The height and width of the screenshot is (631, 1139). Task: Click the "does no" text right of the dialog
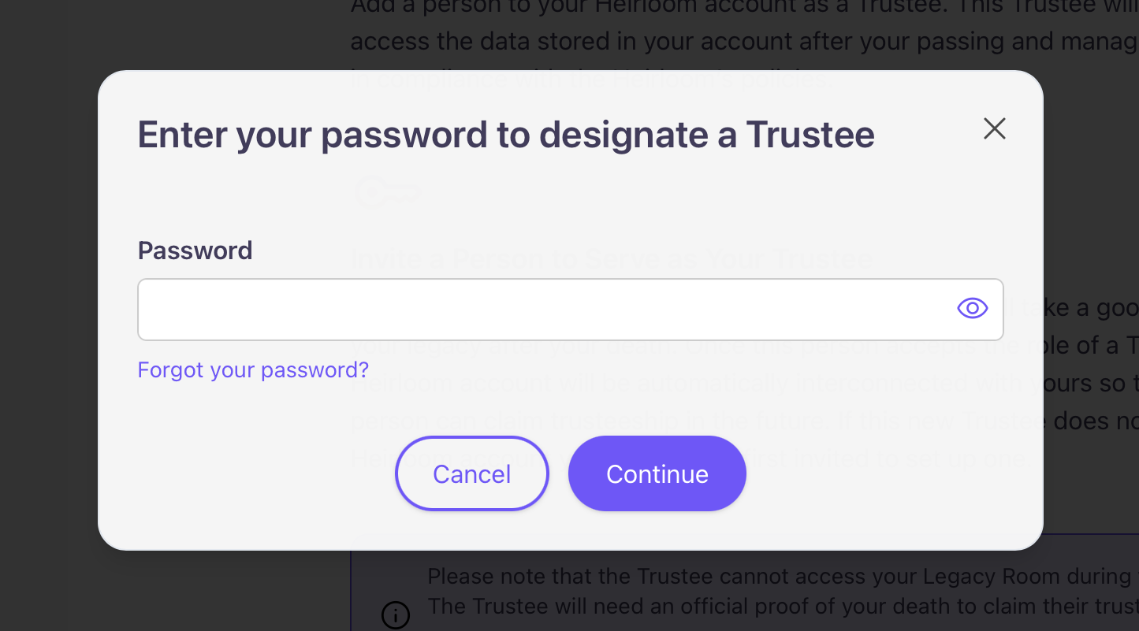pos(1092,421)
